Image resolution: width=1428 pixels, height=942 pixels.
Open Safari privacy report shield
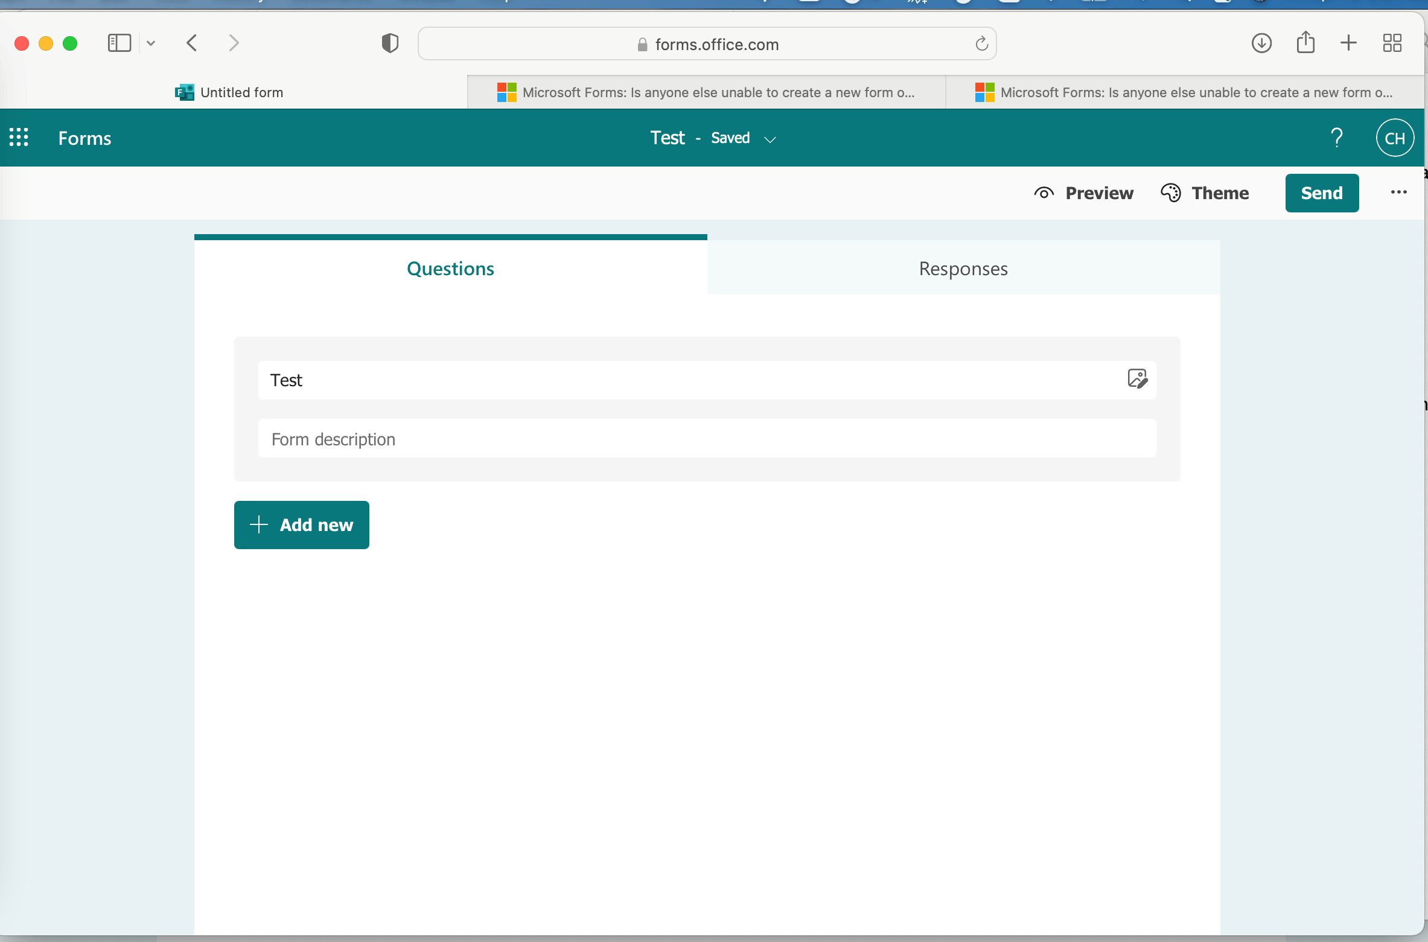pyautogui.click(x=390, y=43)
